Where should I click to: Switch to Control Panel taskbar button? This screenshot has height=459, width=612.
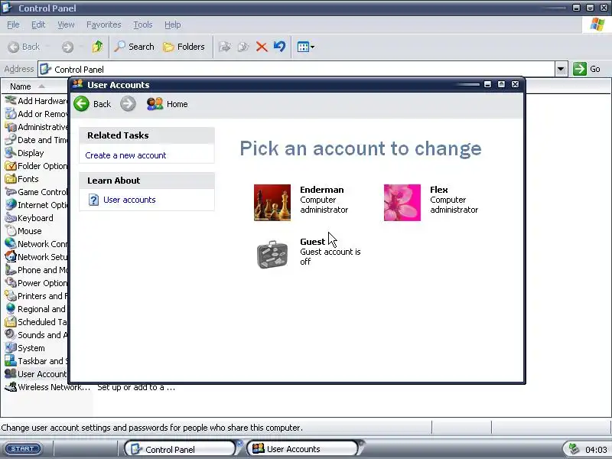pyautogui.click(x=181, y=449)
